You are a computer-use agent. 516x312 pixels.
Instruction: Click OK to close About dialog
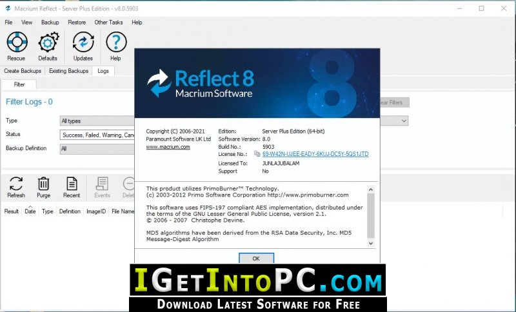coord(256,258)
